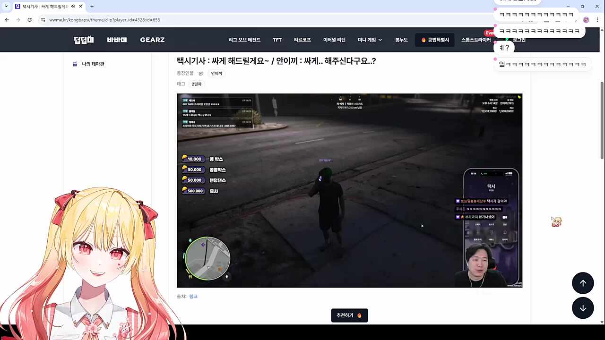Click the clapperboard icon beside 나의 테마관
The width and height of the screenshot is (605, 340).
pos(75,64)
